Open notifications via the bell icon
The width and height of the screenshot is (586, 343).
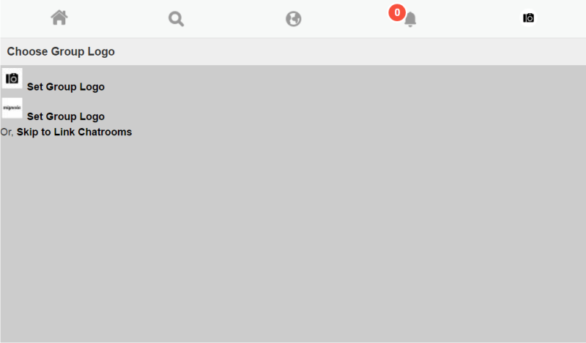[410, 20]
